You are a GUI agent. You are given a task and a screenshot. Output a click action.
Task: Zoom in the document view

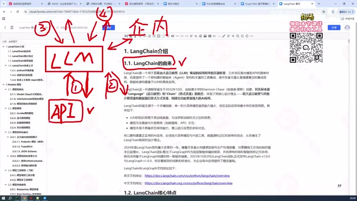[238, 36]
